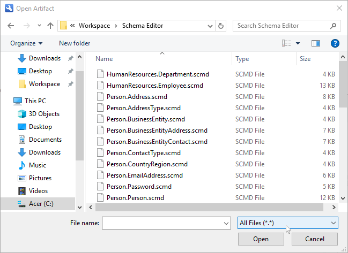Click the Help question mark icon

335,43
